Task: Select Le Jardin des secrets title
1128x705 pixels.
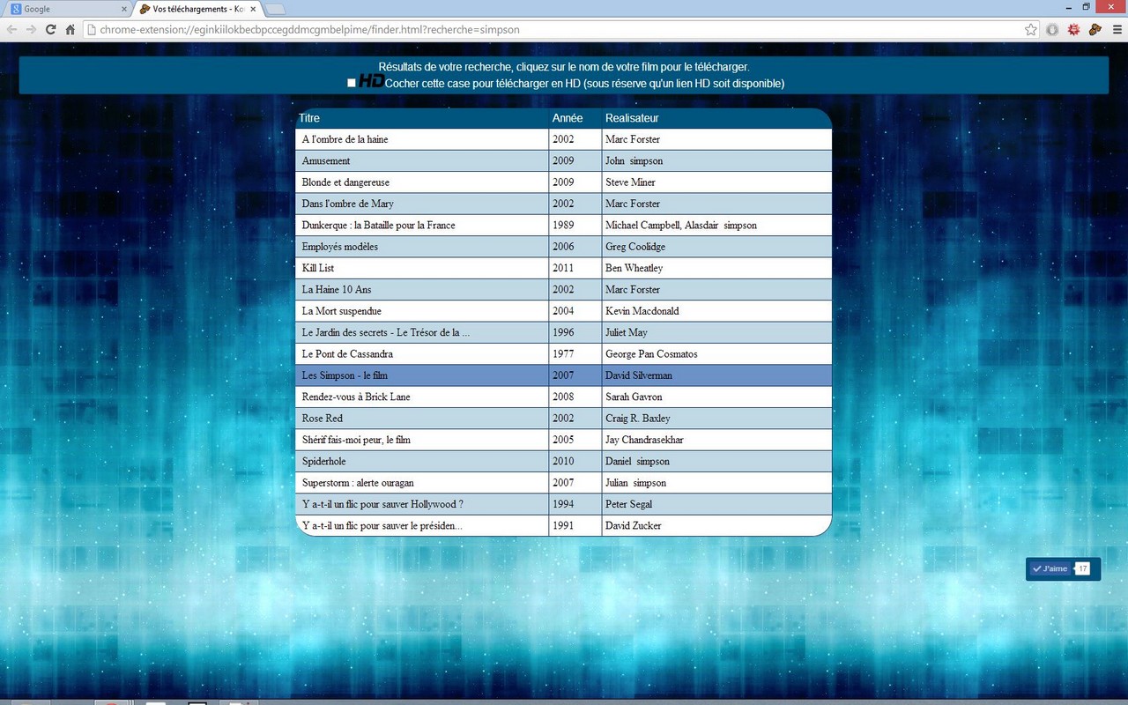Action: point(386,332)
